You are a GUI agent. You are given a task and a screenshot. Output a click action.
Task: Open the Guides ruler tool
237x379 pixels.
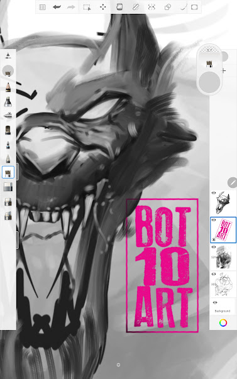pos(136,8)
